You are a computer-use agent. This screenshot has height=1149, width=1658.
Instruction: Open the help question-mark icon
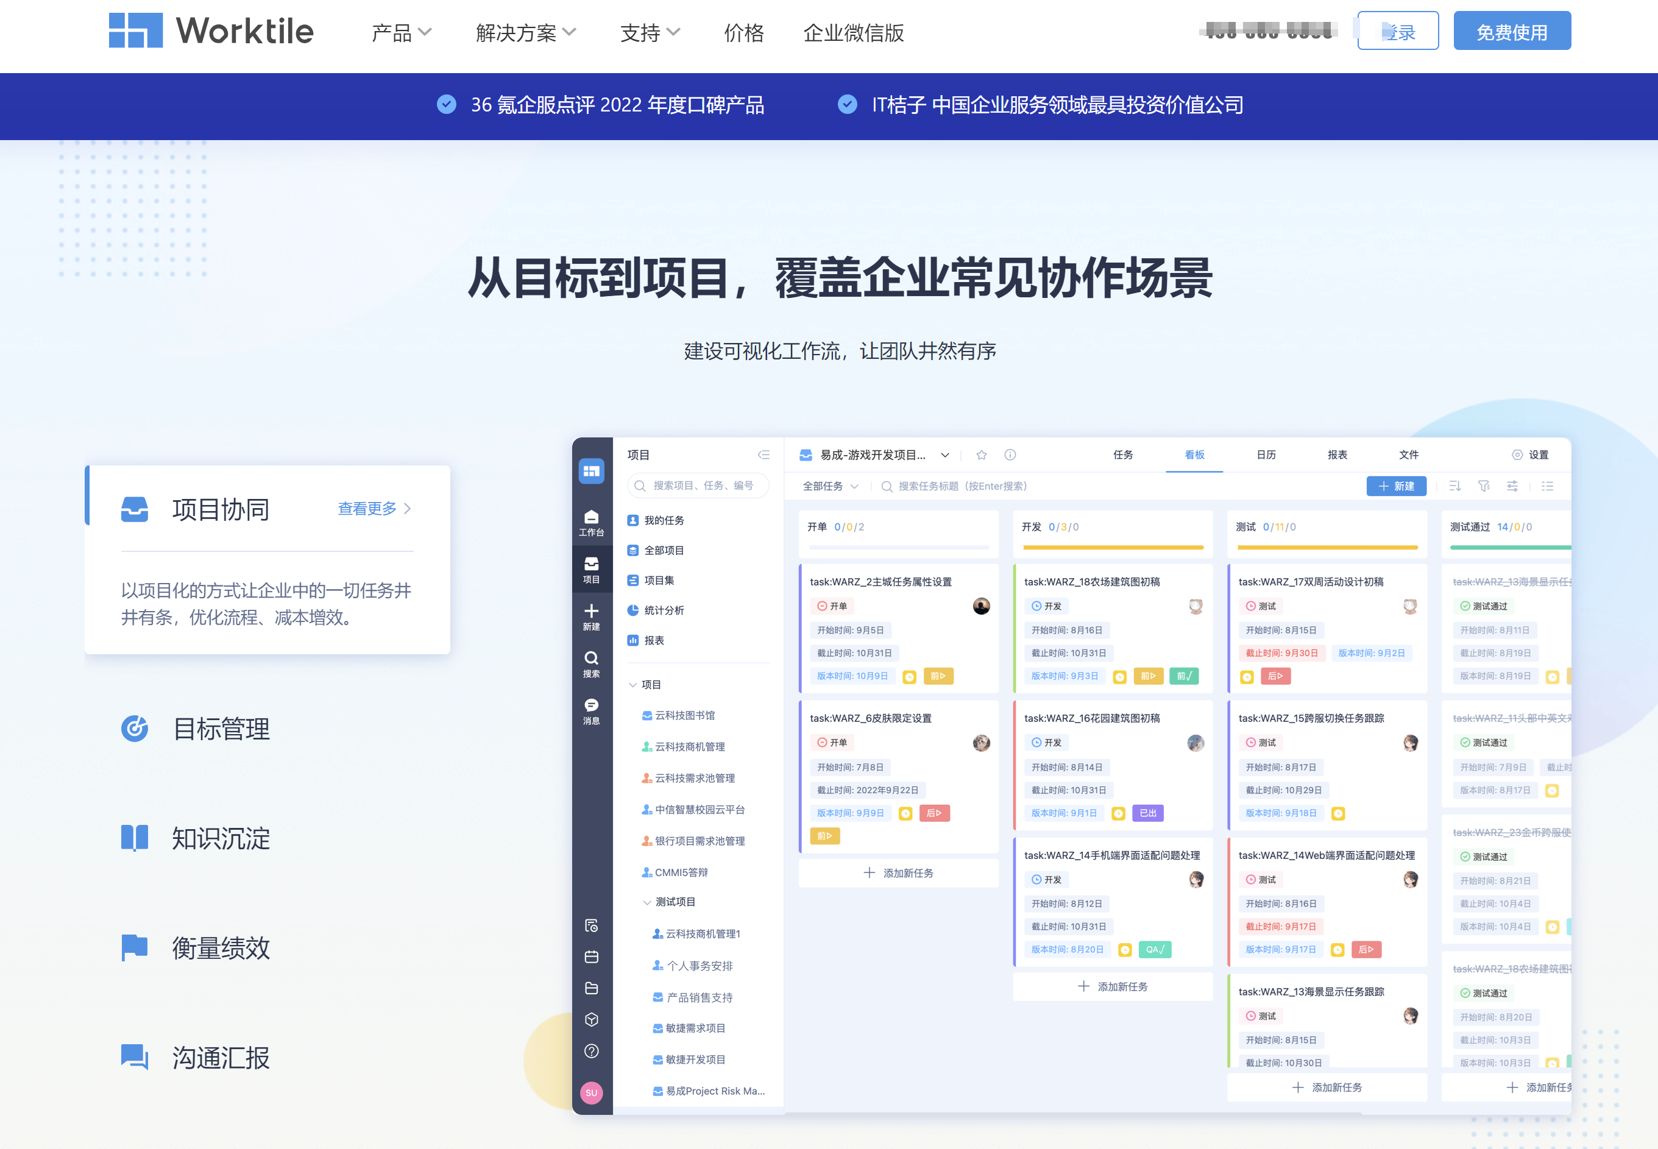tap(591, 1051)
